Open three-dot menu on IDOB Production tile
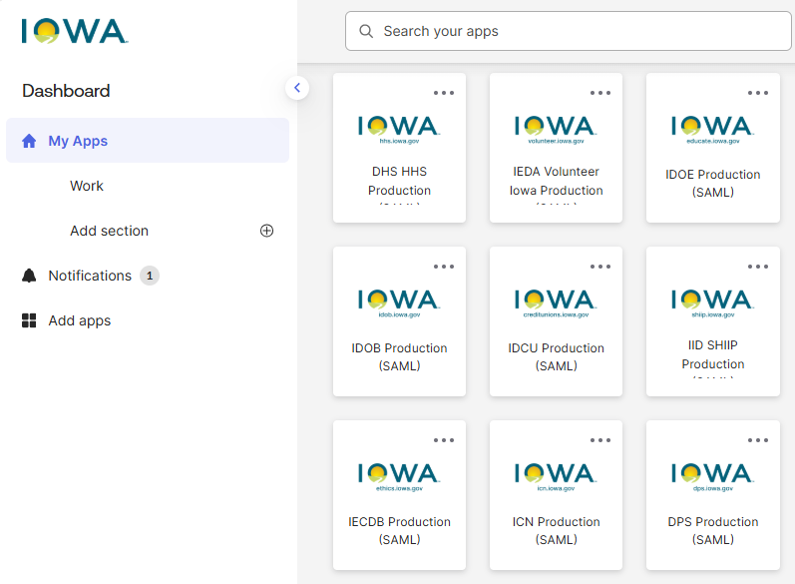The height and width of the screenshot is (584, 795). pyautogui.click(x=444, y=267)
